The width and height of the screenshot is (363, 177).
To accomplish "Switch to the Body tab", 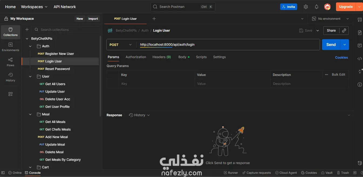I will click(x=184, y=57).
